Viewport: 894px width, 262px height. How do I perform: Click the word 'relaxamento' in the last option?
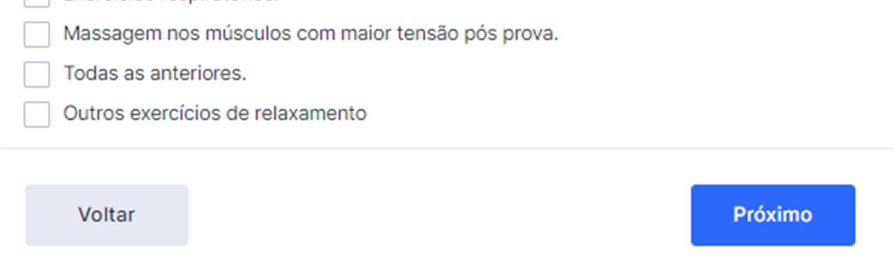[x=311, y=113]
